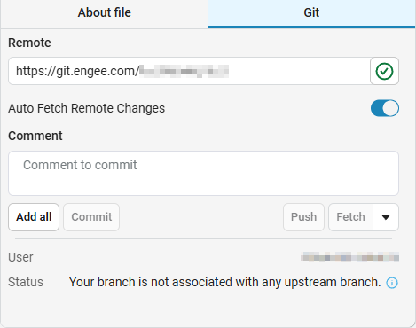Push changes using the Push button
Image resolution: width=416 pixels, height=328 pixels.
coord(303,217)
